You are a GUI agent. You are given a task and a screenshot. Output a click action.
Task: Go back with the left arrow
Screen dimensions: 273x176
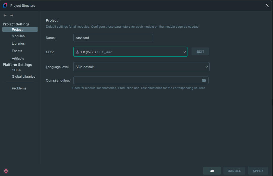(5, 15)
